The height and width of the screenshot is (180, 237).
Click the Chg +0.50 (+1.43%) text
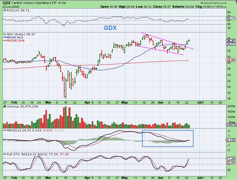[x=209, y=7]
